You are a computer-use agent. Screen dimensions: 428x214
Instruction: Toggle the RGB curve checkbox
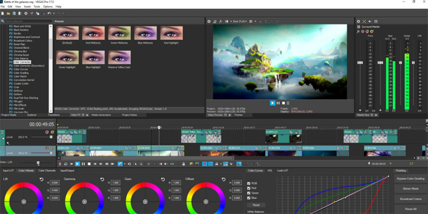(x=249, y=183)
